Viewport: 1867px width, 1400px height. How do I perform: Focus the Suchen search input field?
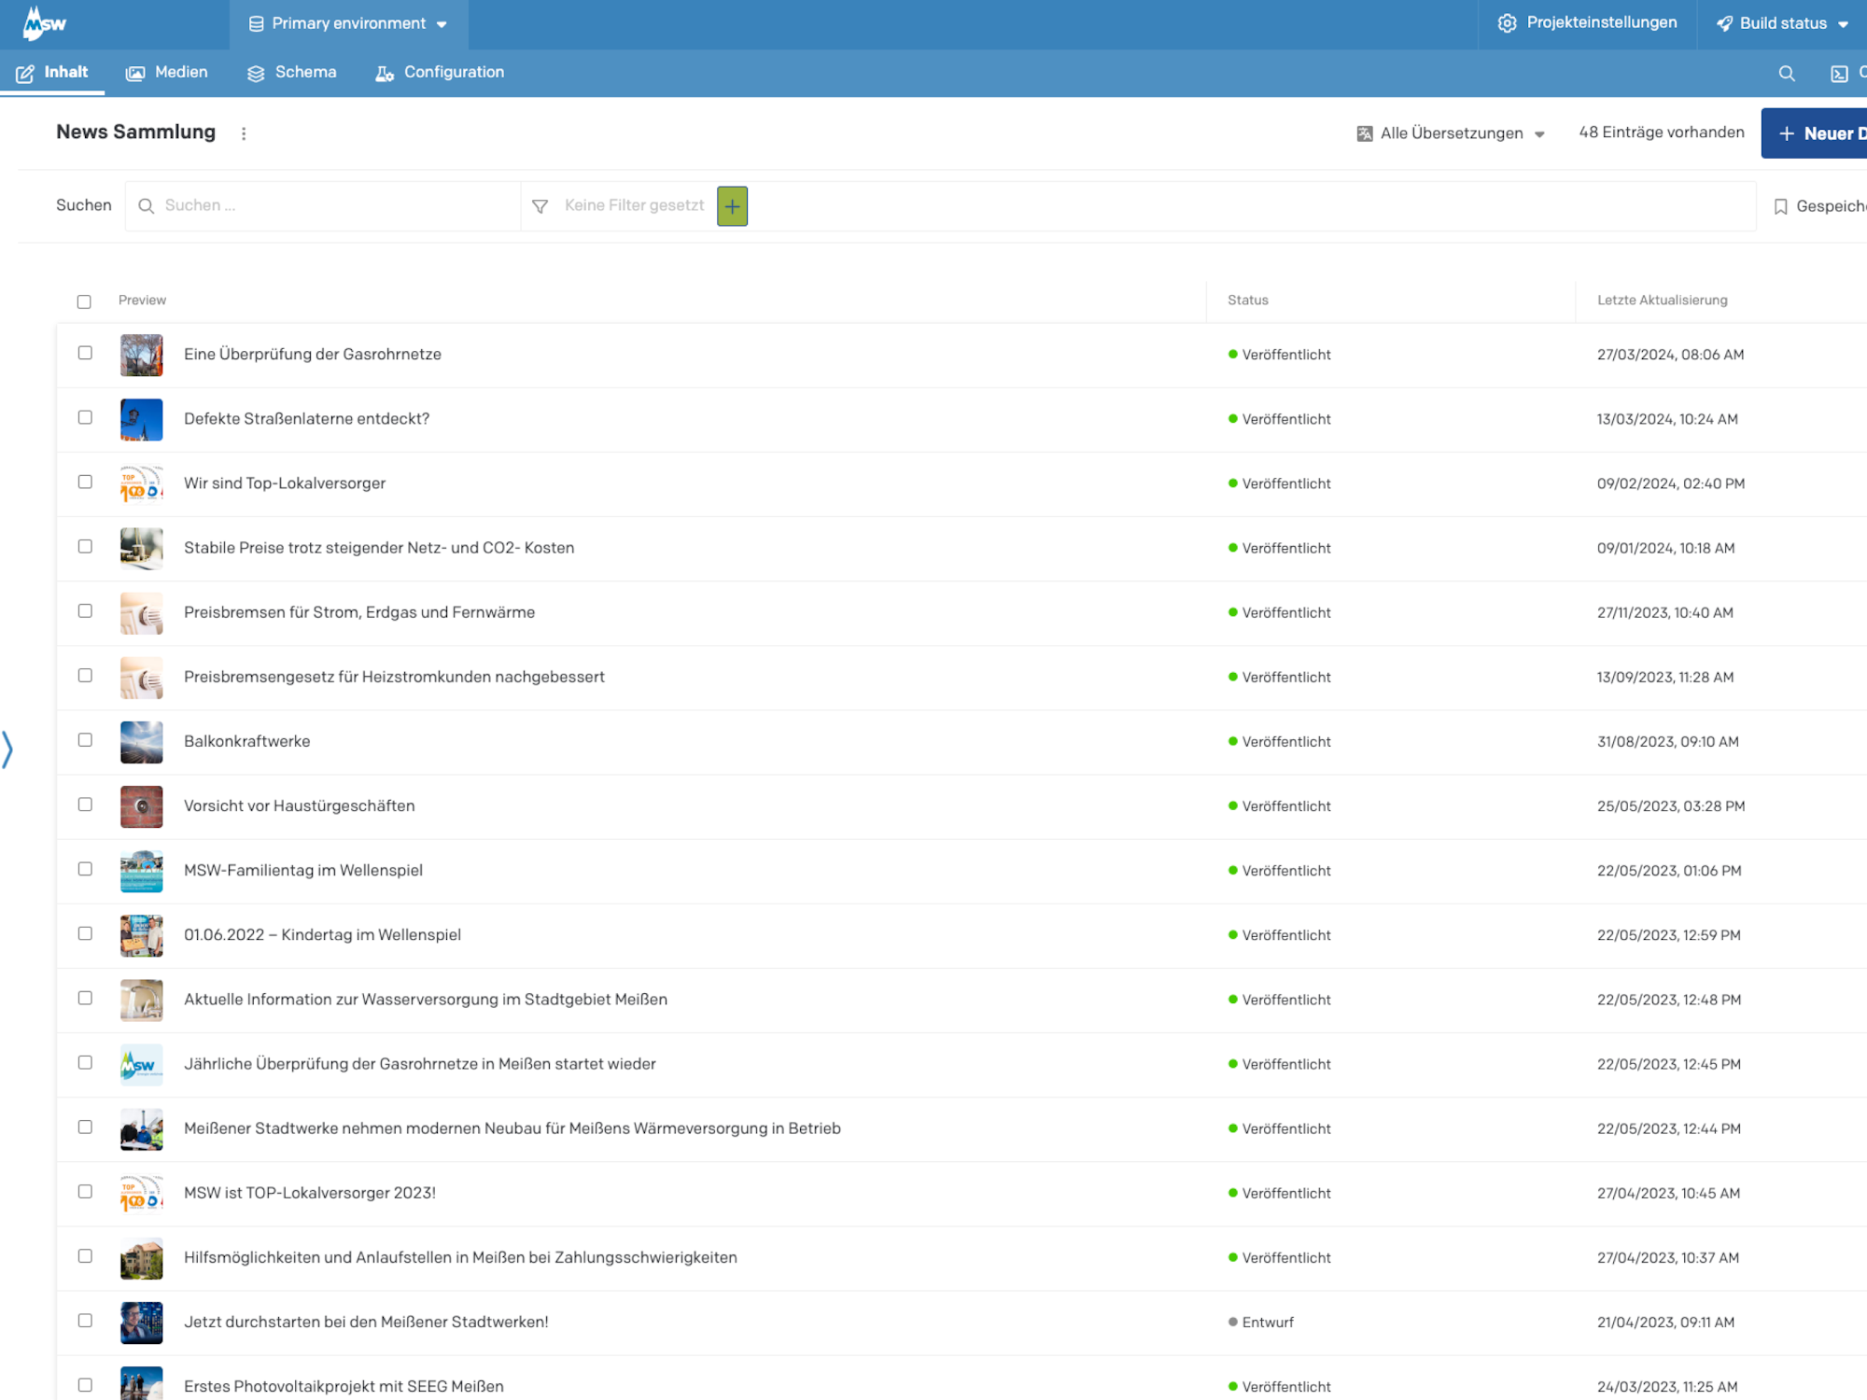pos(323,206)
